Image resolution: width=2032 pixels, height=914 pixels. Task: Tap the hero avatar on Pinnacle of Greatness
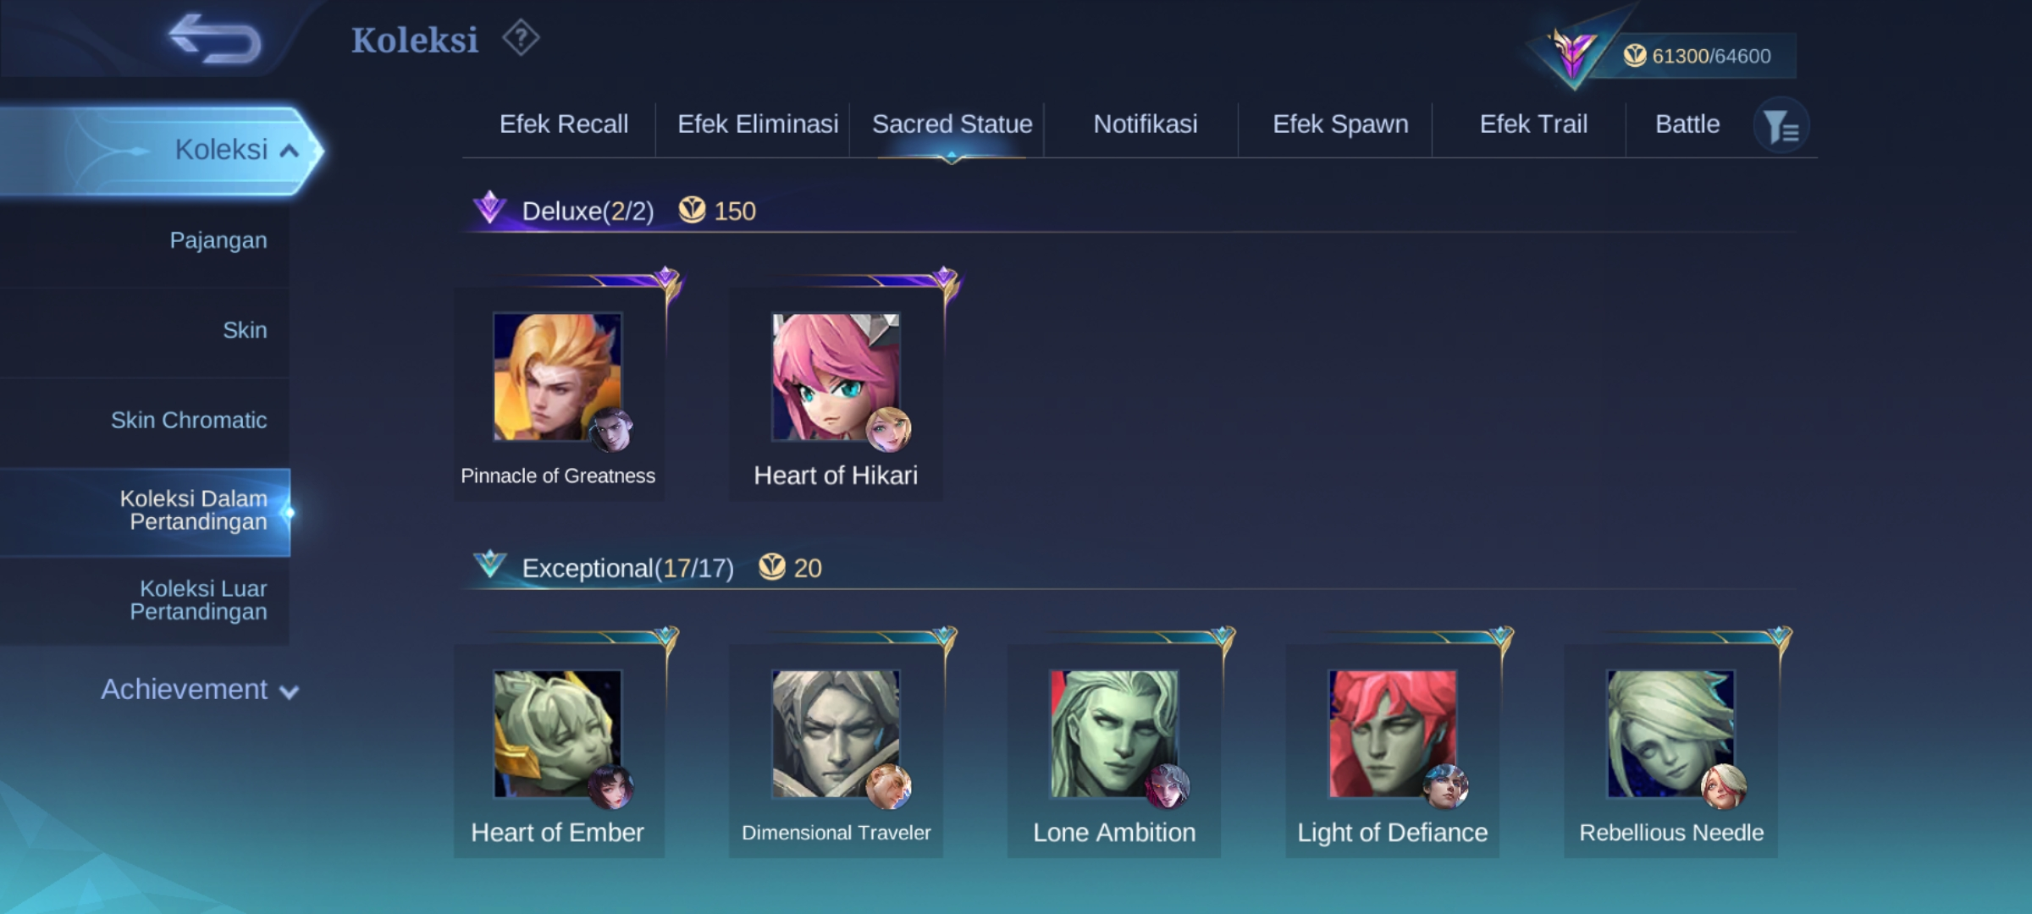tap(611, 430)
